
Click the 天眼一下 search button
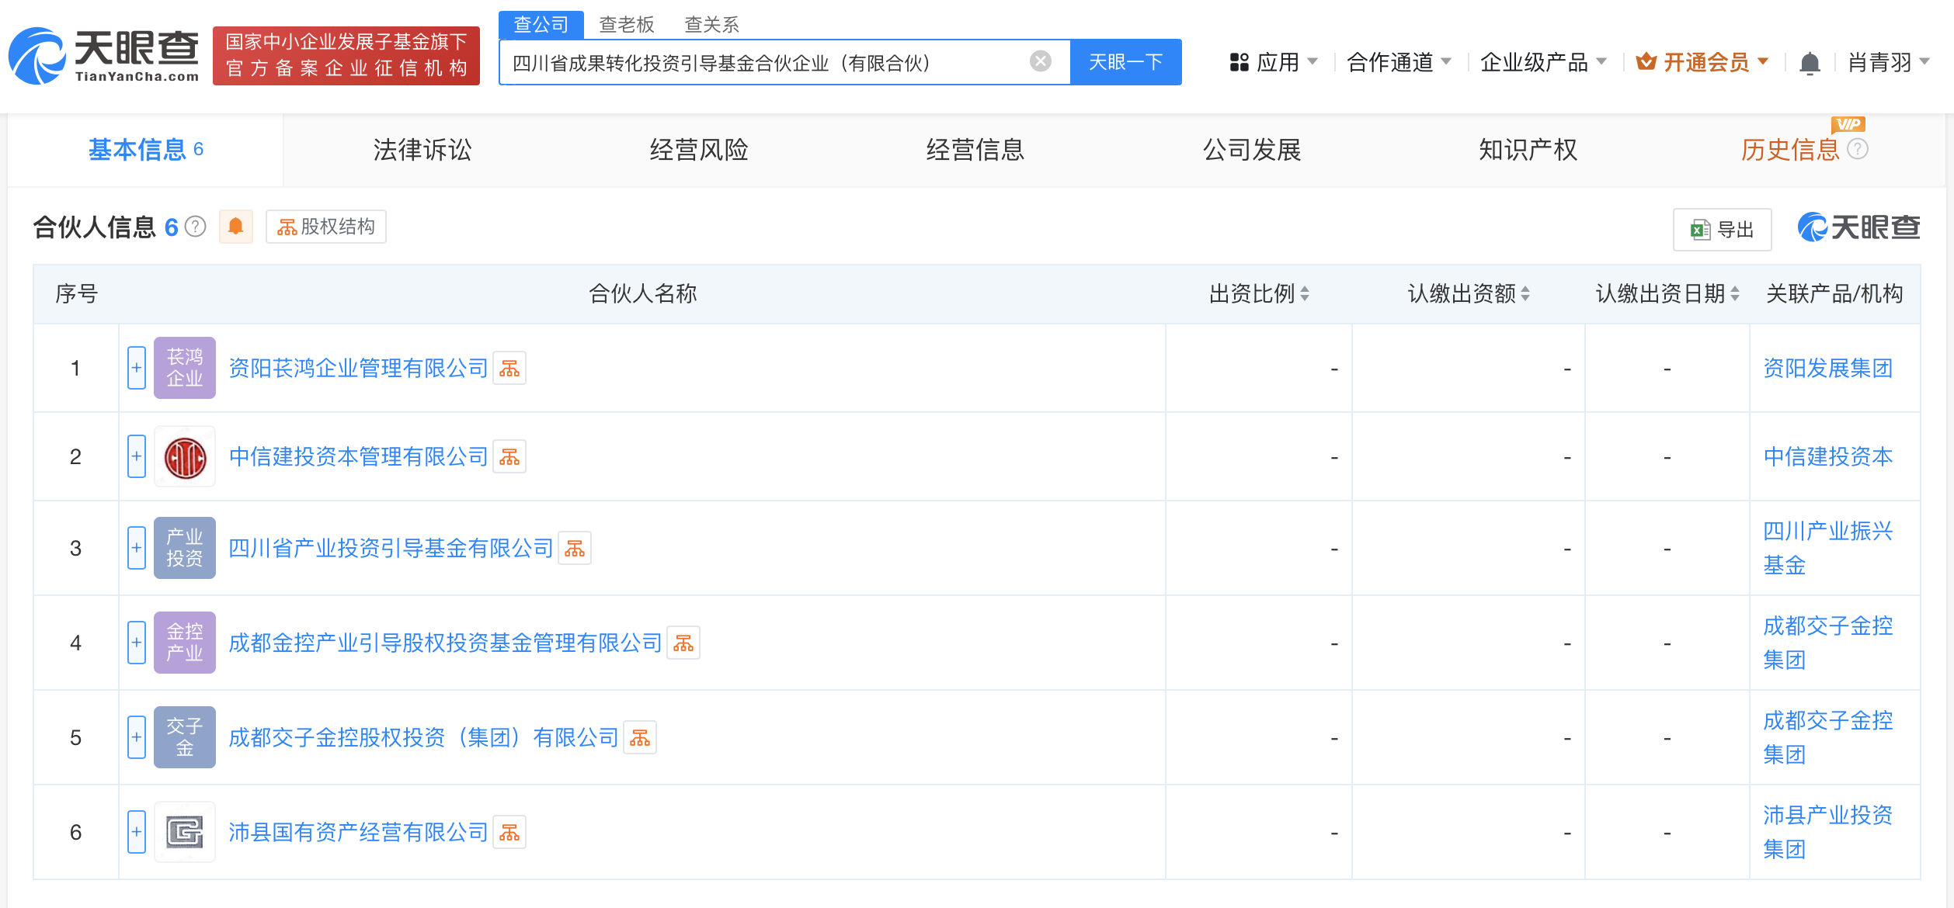(1125, 62)
